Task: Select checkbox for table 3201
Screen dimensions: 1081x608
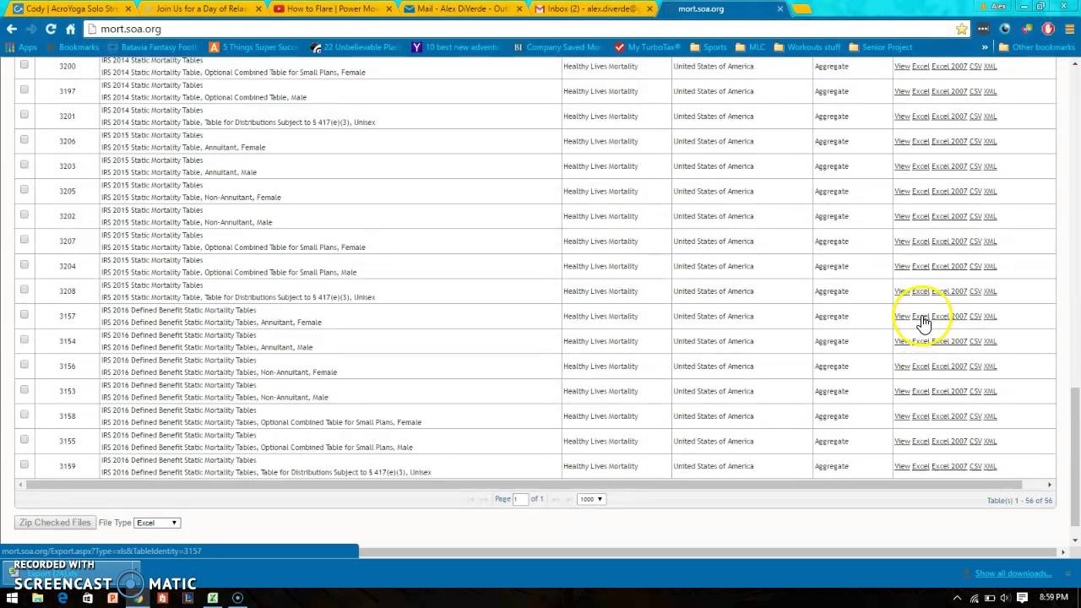Action: tap(24, 115)
